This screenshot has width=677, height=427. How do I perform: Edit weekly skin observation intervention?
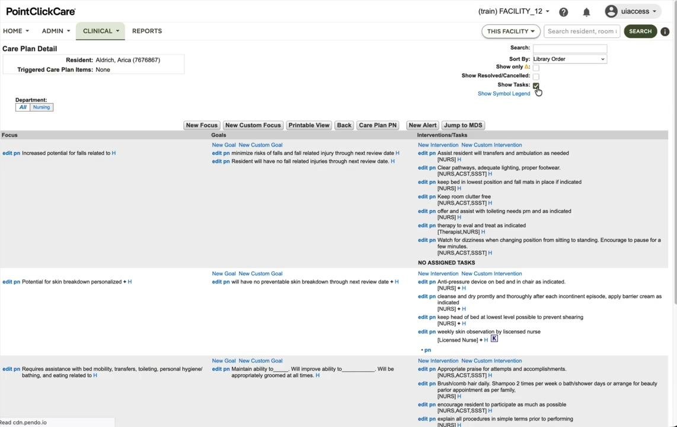[x=423, y=332]
